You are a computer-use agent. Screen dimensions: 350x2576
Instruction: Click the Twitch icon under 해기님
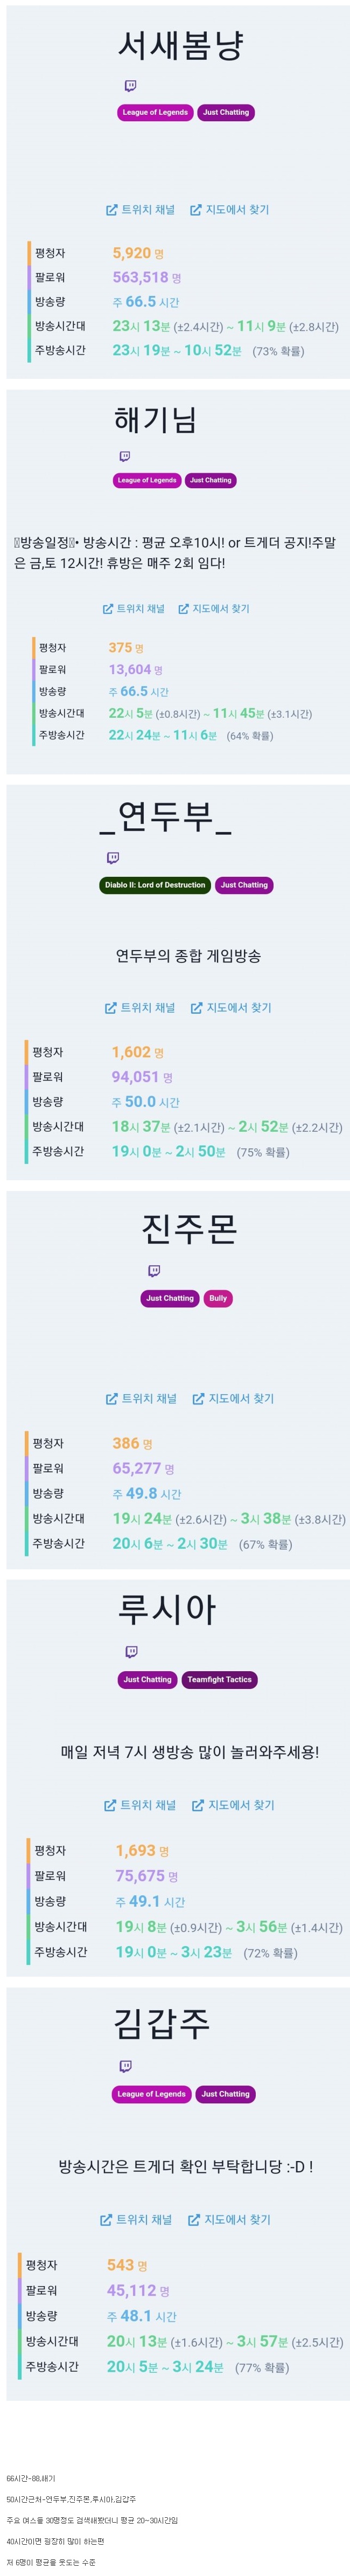(x=125, y=456)
